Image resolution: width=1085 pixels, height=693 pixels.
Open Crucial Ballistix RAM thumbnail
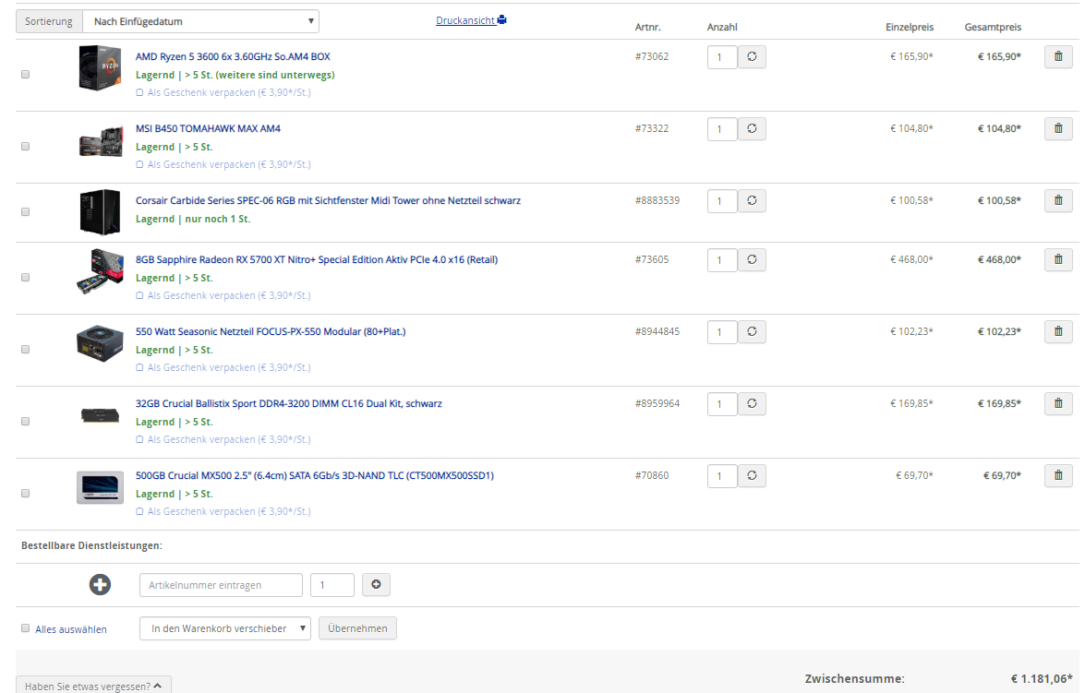pos(100,415)
